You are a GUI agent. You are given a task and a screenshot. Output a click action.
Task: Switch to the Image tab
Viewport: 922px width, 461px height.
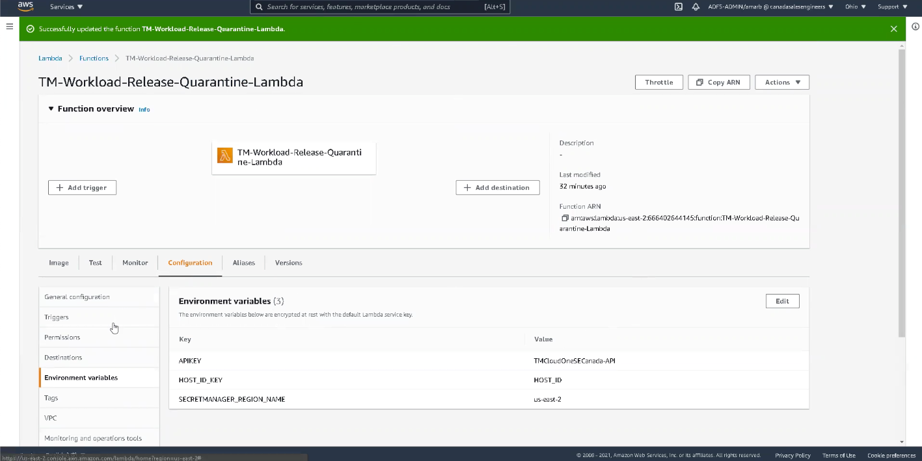59,263
